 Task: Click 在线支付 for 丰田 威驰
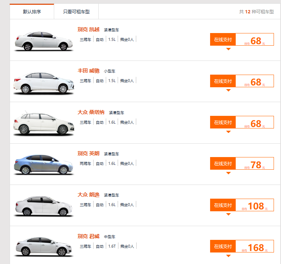tap(223, 81)
